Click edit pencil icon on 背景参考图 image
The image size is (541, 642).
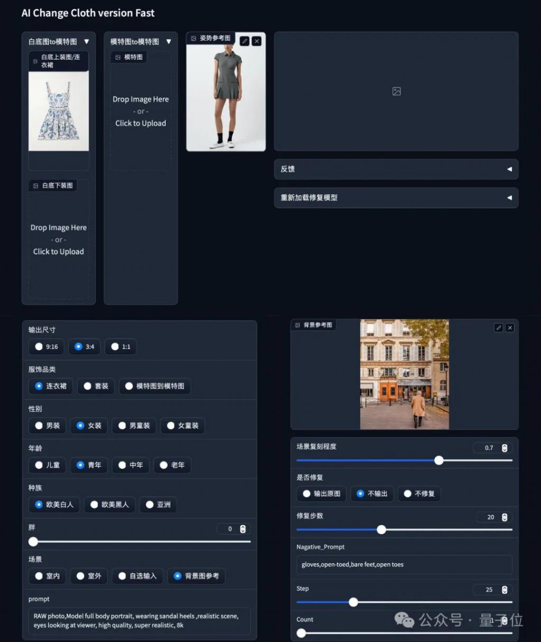[x=498, y=328]
